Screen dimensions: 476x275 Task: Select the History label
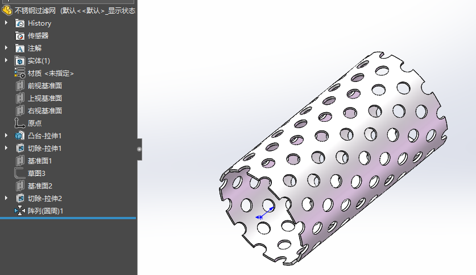coord(39,23)
